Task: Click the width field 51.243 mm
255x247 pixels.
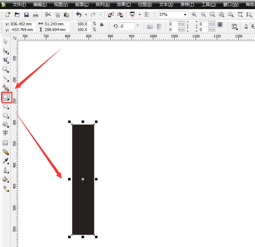Action: 57,24
